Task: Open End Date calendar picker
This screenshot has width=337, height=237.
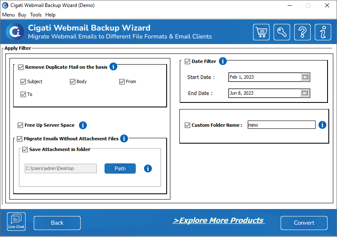Action: point(305,93)
